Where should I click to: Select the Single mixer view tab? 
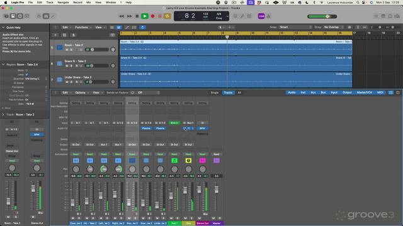pos(215,92)
